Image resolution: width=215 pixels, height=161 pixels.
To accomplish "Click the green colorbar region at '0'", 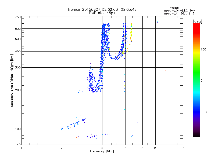I will click(197, 81).
